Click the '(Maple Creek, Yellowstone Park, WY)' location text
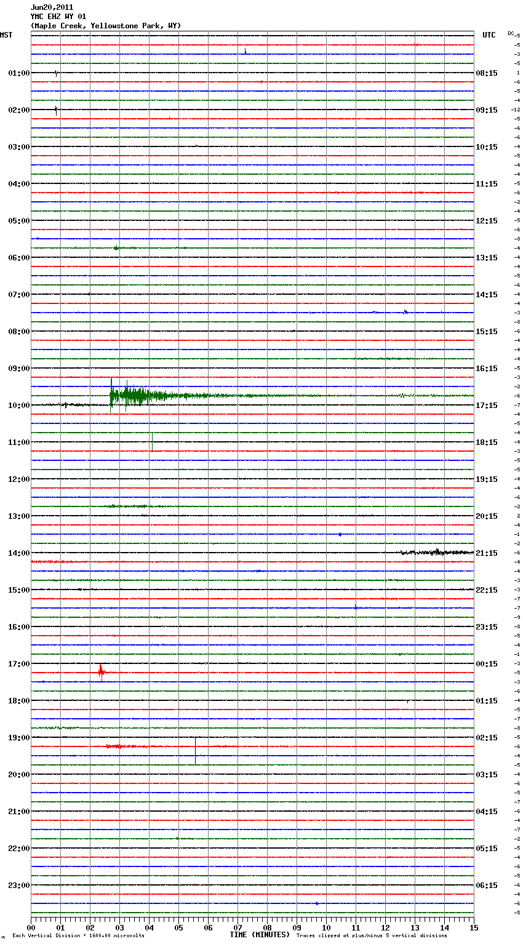Viewport: 523px width, 944px height. coord(106,26)
